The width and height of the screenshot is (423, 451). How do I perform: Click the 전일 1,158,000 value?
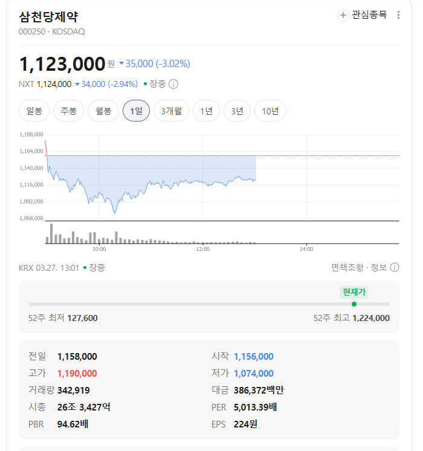pyautogui.click(x=77, y=357)
